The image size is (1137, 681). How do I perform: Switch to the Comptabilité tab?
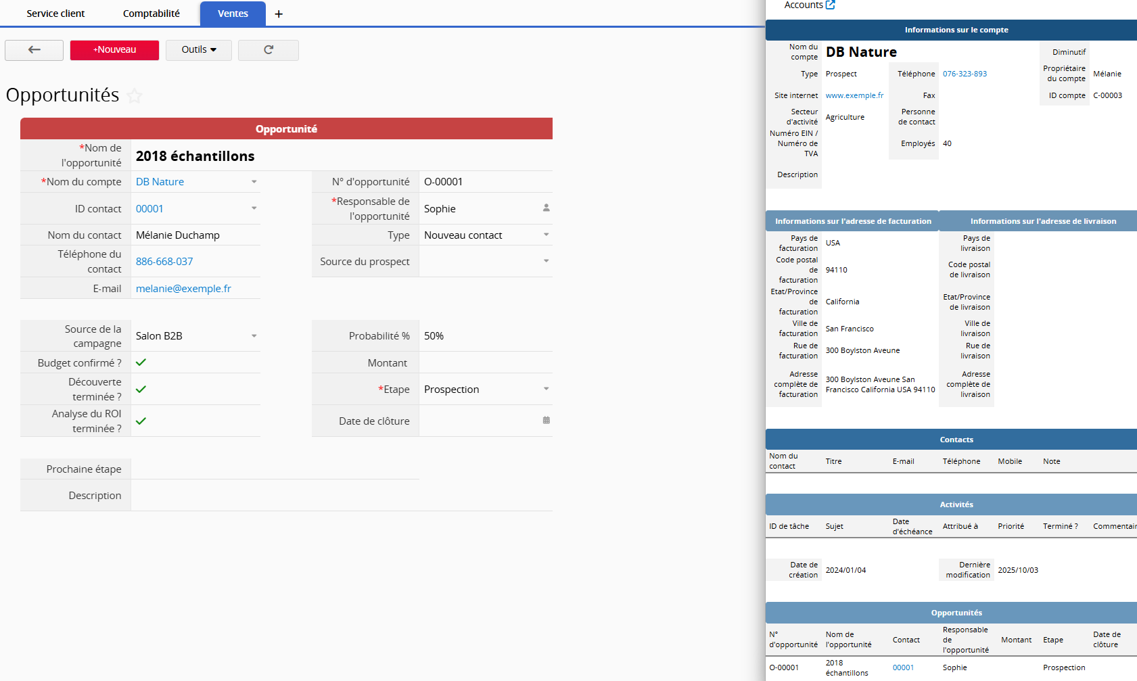[152, 14]
